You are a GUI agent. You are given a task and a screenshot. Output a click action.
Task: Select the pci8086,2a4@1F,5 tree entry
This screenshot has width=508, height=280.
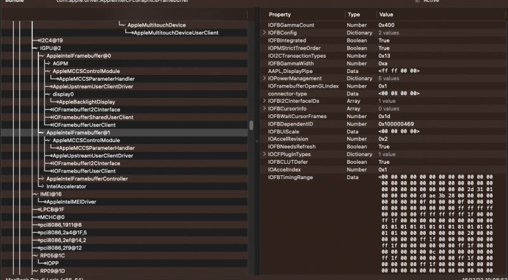click(x=63, y=232)
